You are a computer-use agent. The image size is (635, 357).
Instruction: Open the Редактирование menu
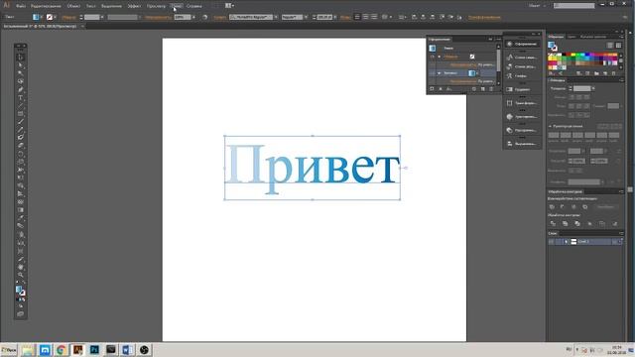point(46,6)
